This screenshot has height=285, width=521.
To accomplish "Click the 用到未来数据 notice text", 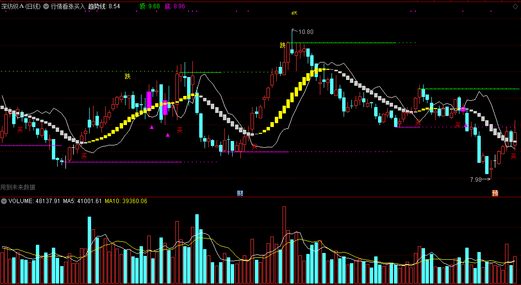I will [18, 188].
